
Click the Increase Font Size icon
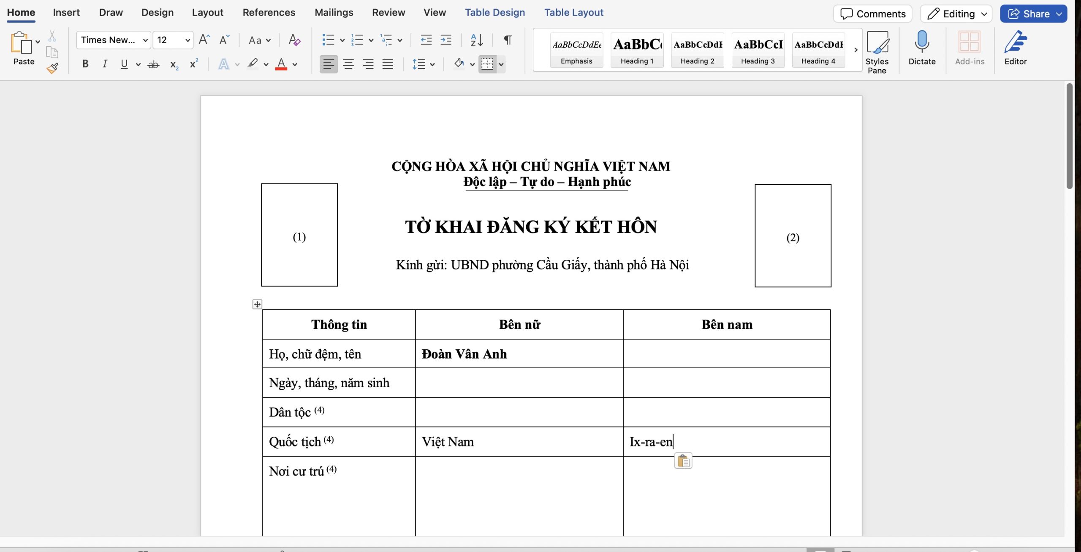click(x=204, y=39)
